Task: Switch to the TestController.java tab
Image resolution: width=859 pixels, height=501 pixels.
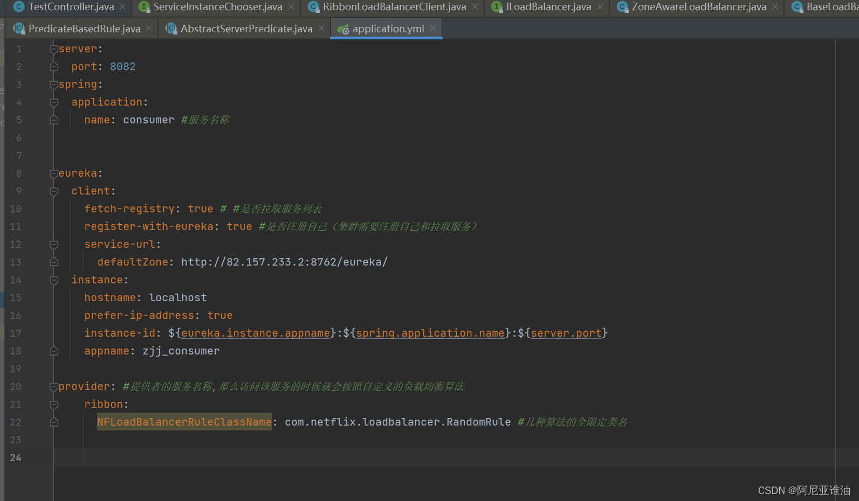Action: click(x=71, y=7)
